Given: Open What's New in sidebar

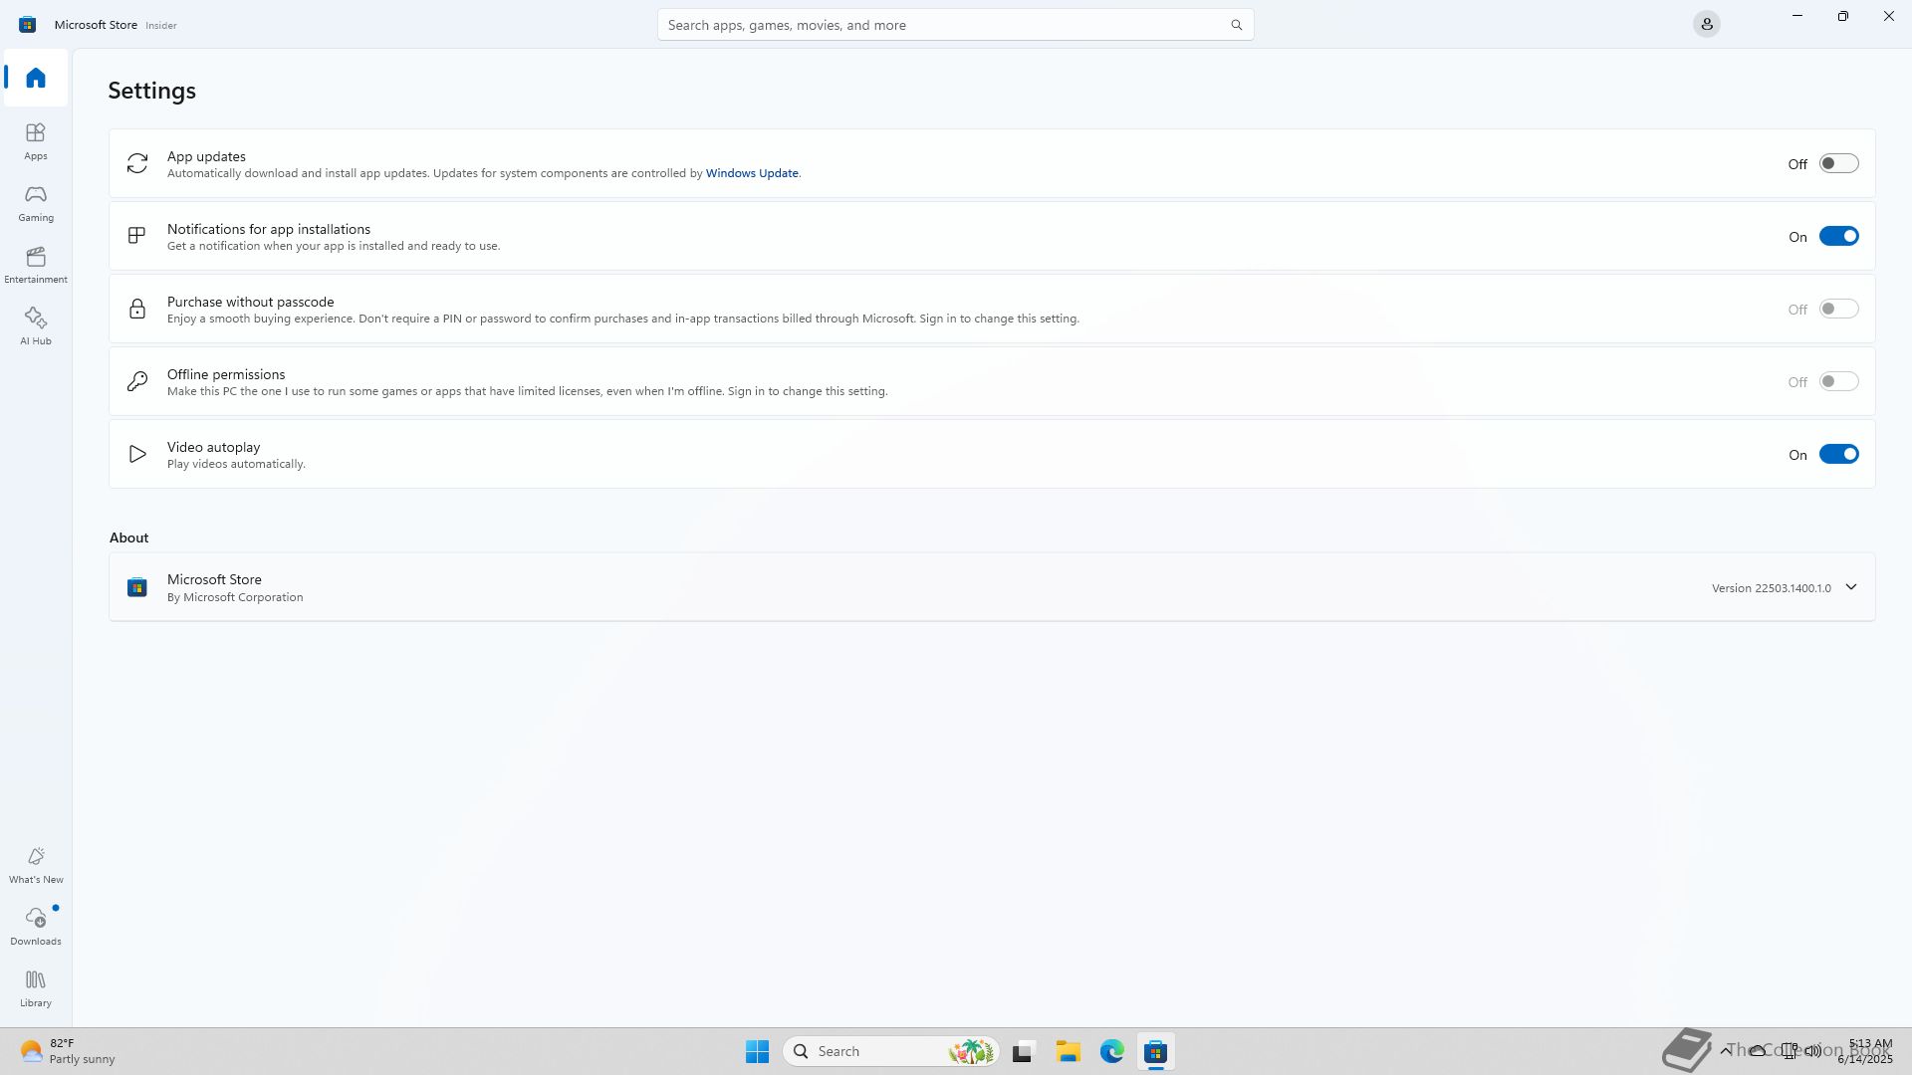Looking at the screenshot, I should [x=36, y=864].
